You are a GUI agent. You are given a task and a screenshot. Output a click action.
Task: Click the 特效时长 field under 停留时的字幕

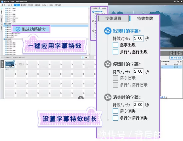coord(138,71)
